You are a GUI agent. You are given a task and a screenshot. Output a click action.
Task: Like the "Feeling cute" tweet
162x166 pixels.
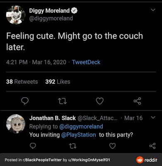[x=100, y=101]
